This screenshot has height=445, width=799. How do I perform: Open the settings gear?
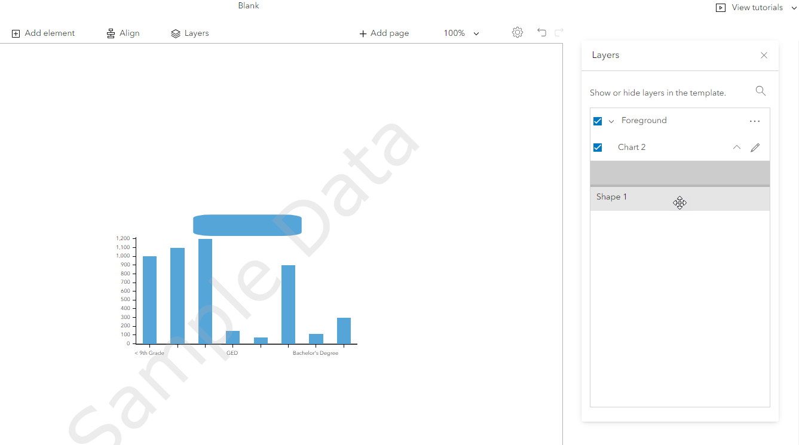tap(517, 32)
